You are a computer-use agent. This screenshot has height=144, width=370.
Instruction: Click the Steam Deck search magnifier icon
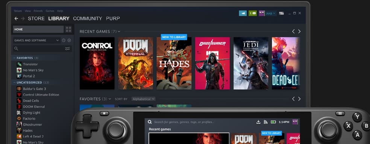(150, 122)
